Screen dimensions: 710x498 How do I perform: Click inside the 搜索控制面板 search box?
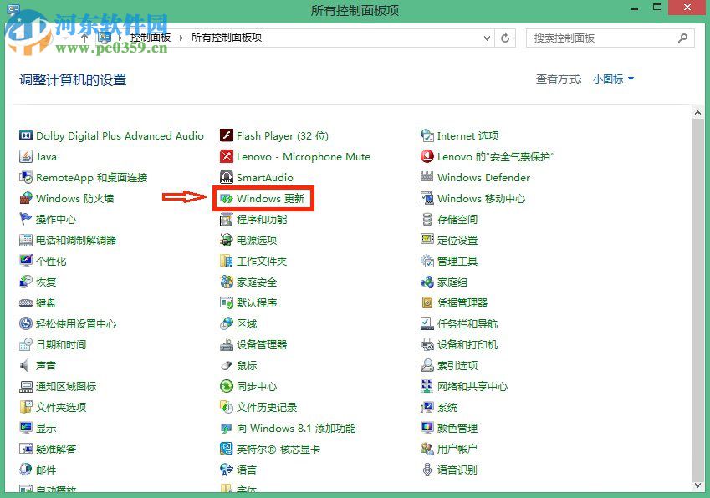602,38
